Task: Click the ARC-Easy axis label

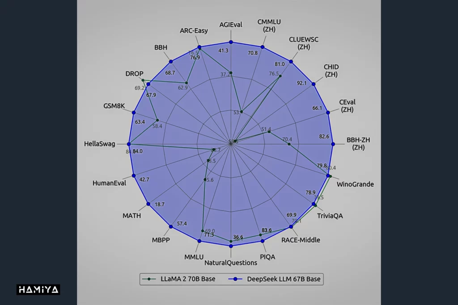Action: coord(194,31)
